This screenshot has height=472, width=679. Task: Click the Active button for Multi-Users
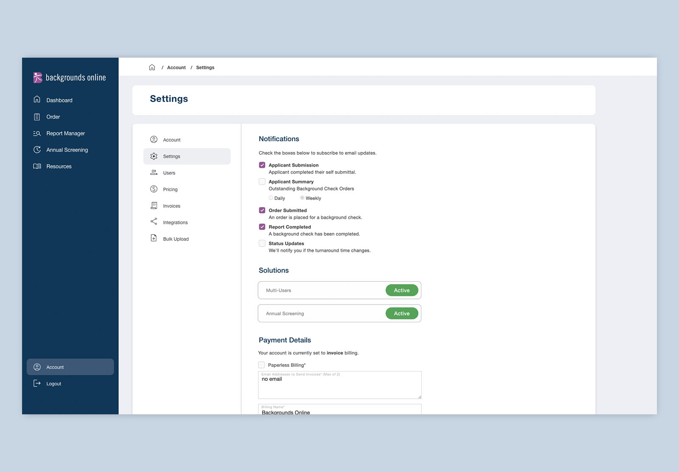coord(401,290)
